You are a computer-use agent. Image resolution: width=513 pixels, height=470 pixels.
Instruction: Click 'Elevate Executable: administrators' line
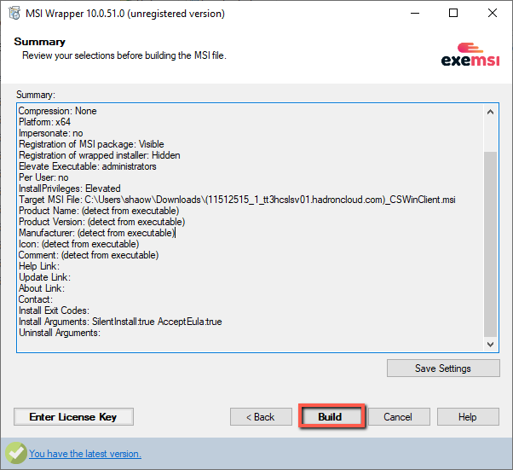[88, 166]
